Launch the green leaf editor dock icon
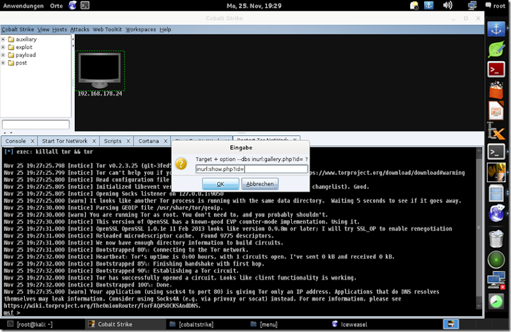The image size is (511, 332). [x=496, y=50]
